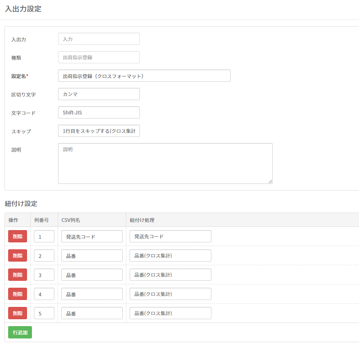The width and height of the screenshot is (359, 347).
Task: Delete the row with column number 1
Action: tap(18, 236)
